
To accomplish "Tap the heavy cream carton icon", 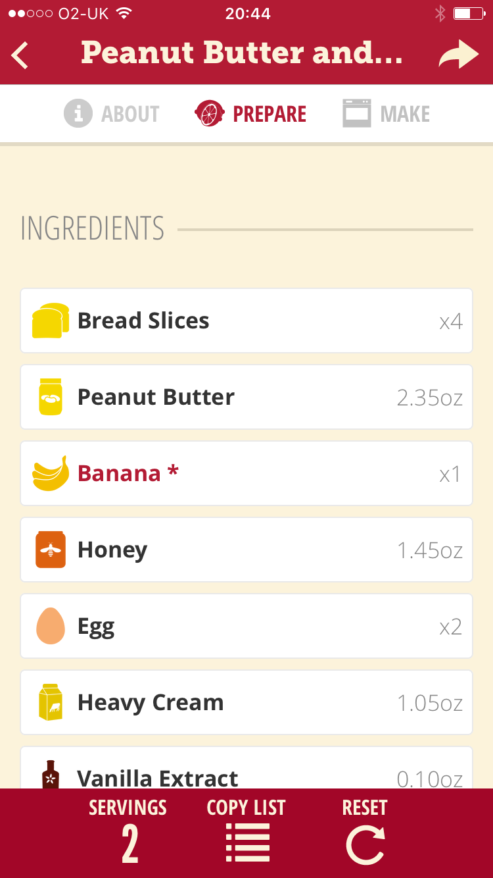I will point(51,702).
